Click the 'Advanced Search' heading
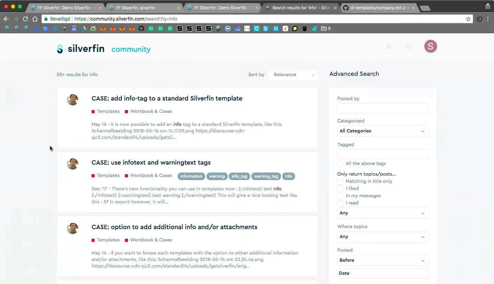The width and height of the screenshot is (494, 284). coord(354,74)
